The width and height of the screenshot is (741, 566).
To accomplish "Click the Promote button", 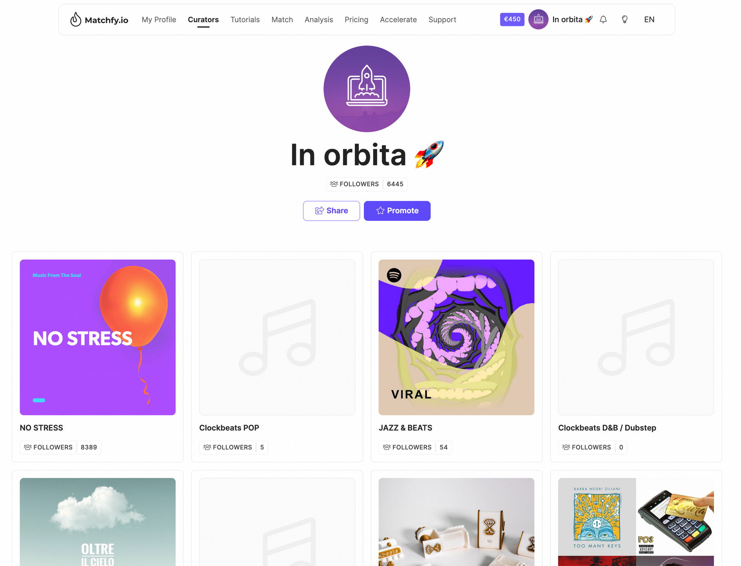I will point(397,211).
